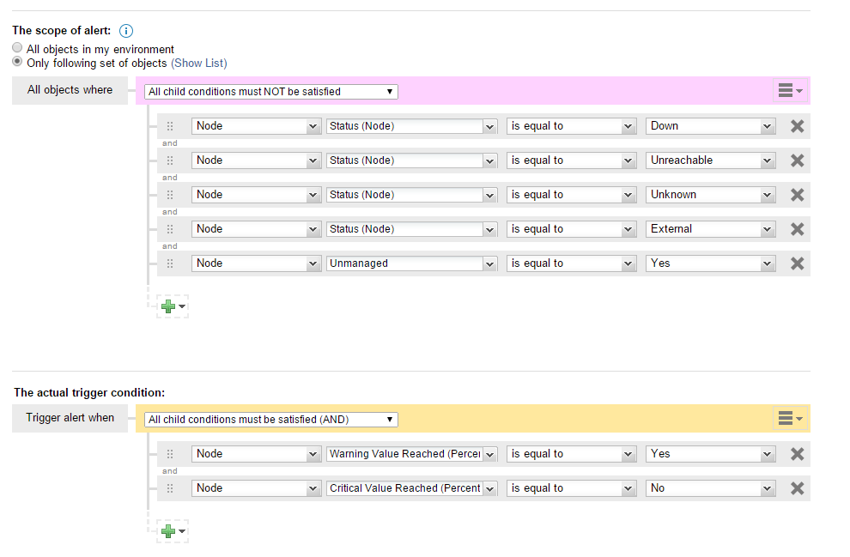Viewport: 850px width, 557px height.
Task: Add new condition to trigger section
Action: coord(173,531)
